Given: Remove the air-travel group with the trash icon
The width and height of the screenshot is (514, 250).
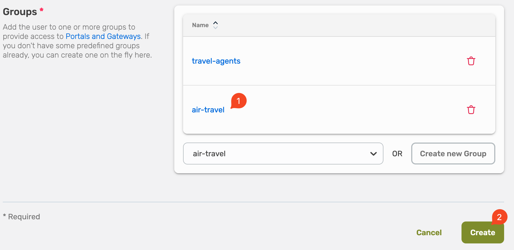Looking at the screenshot, I should 471,110.
